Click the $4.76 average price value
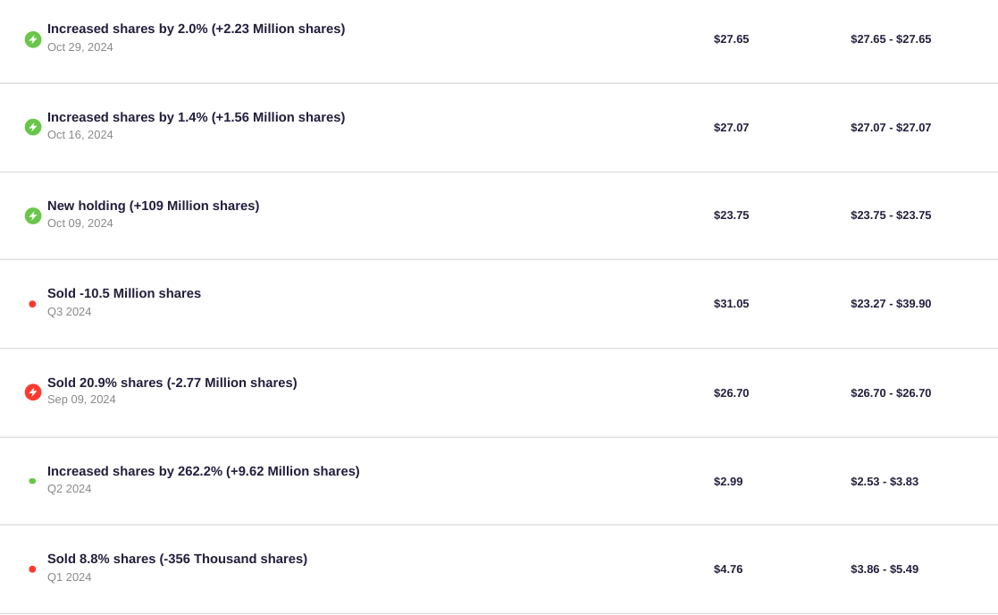The width and height of the screenshot is (998, 615). pos(728,569)
